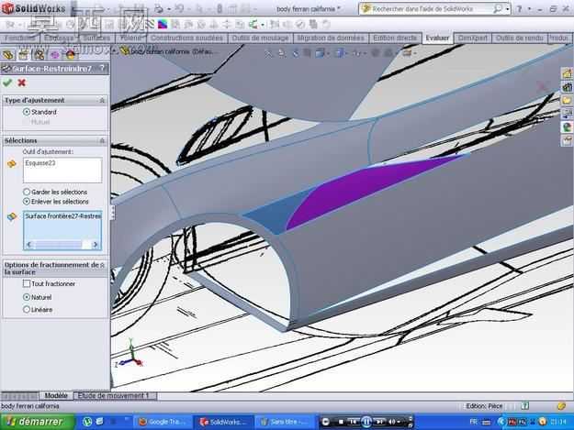This screenshot has width=574, height=430.
Task: Open the Apply scene dropdown arrow
Action: tap(397, 53)
